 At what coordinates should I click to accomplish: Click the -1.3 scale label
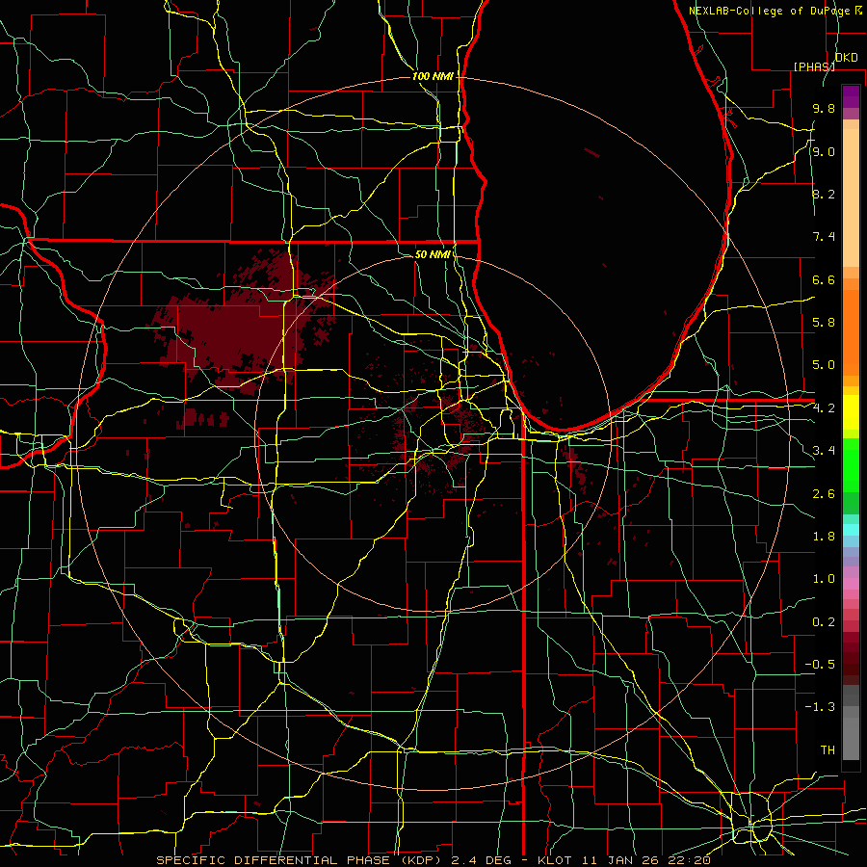point(820,707)
